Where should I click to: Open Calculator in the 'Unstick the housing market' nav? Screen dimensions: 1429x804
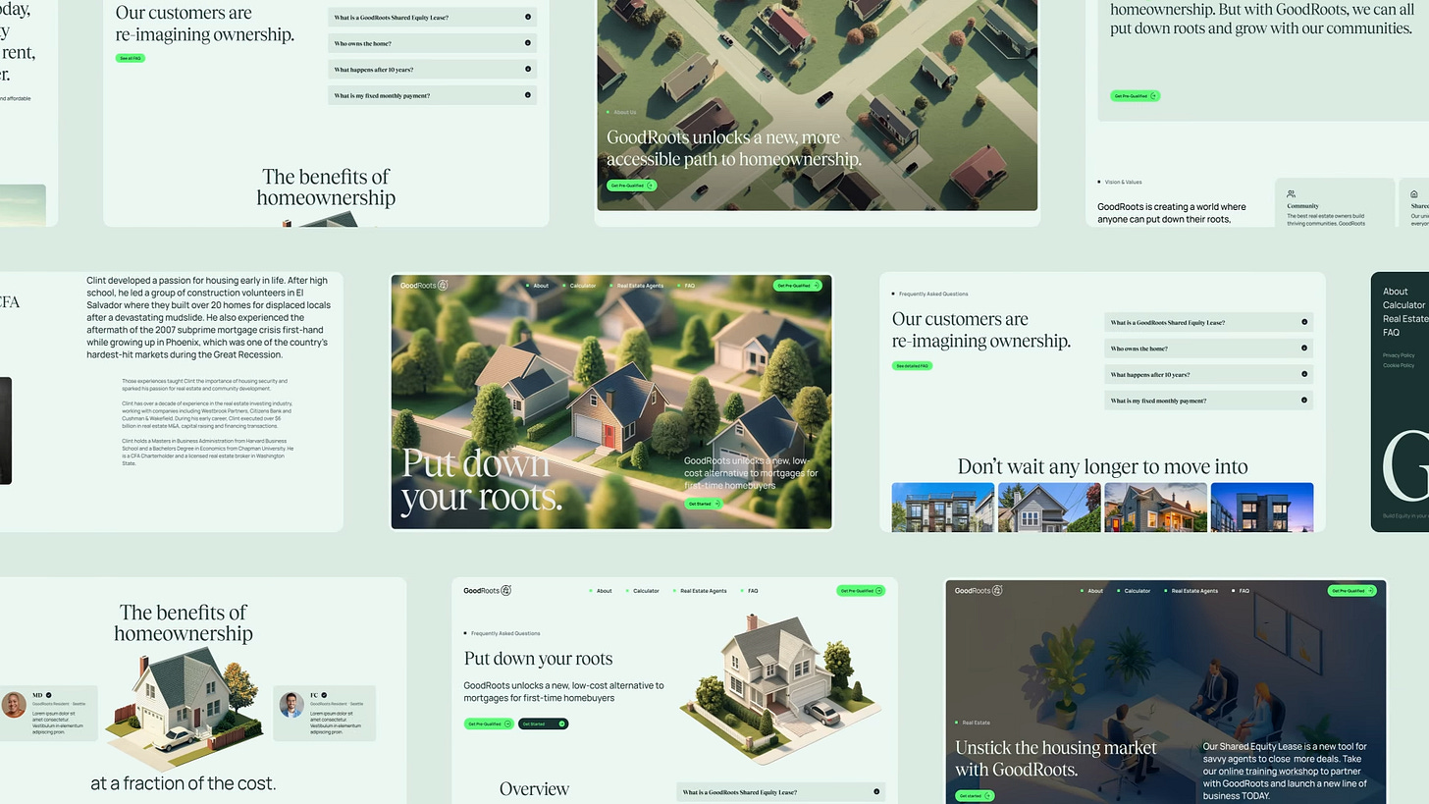coord(1138,591)
